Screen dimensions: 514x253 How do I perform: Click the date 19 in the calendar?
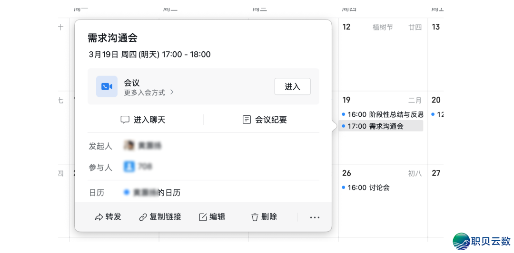pos(346,100)
